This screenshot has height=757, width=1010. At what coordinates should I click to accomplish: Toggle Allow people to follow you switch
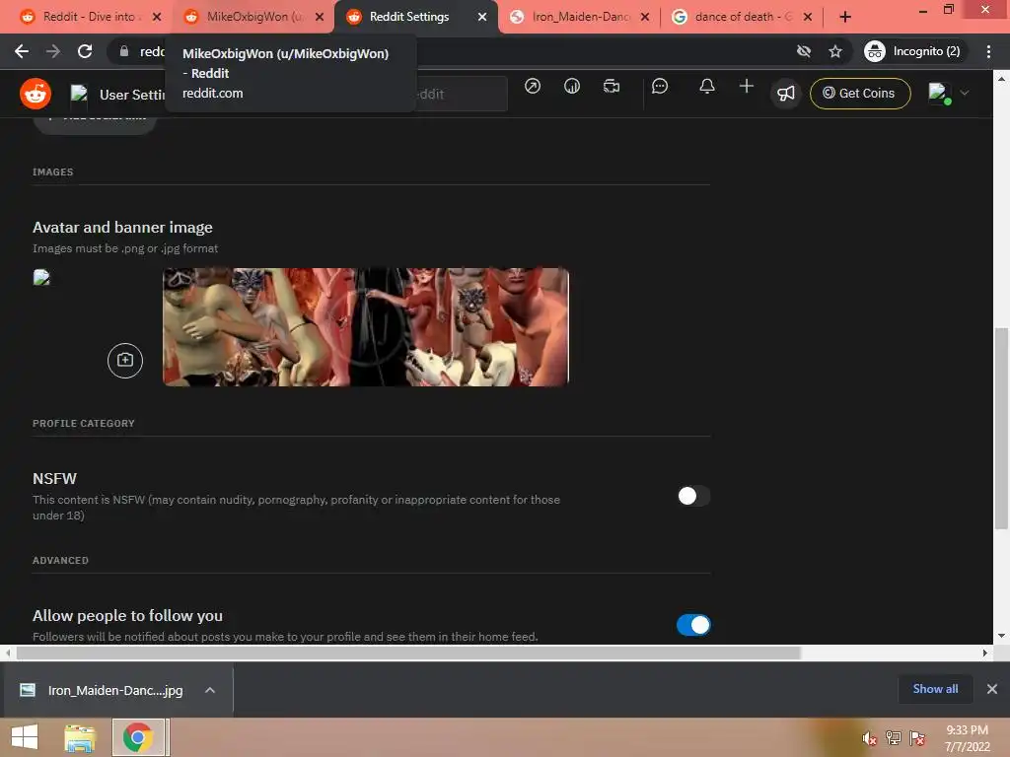coord(693,624)
